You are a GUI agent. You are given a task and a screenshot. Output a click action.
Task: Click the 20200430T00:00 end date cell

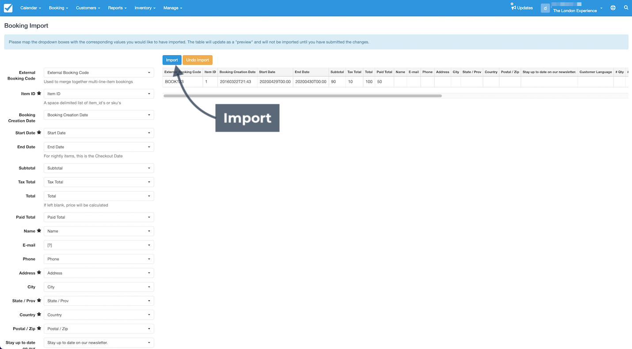[311, 82]
